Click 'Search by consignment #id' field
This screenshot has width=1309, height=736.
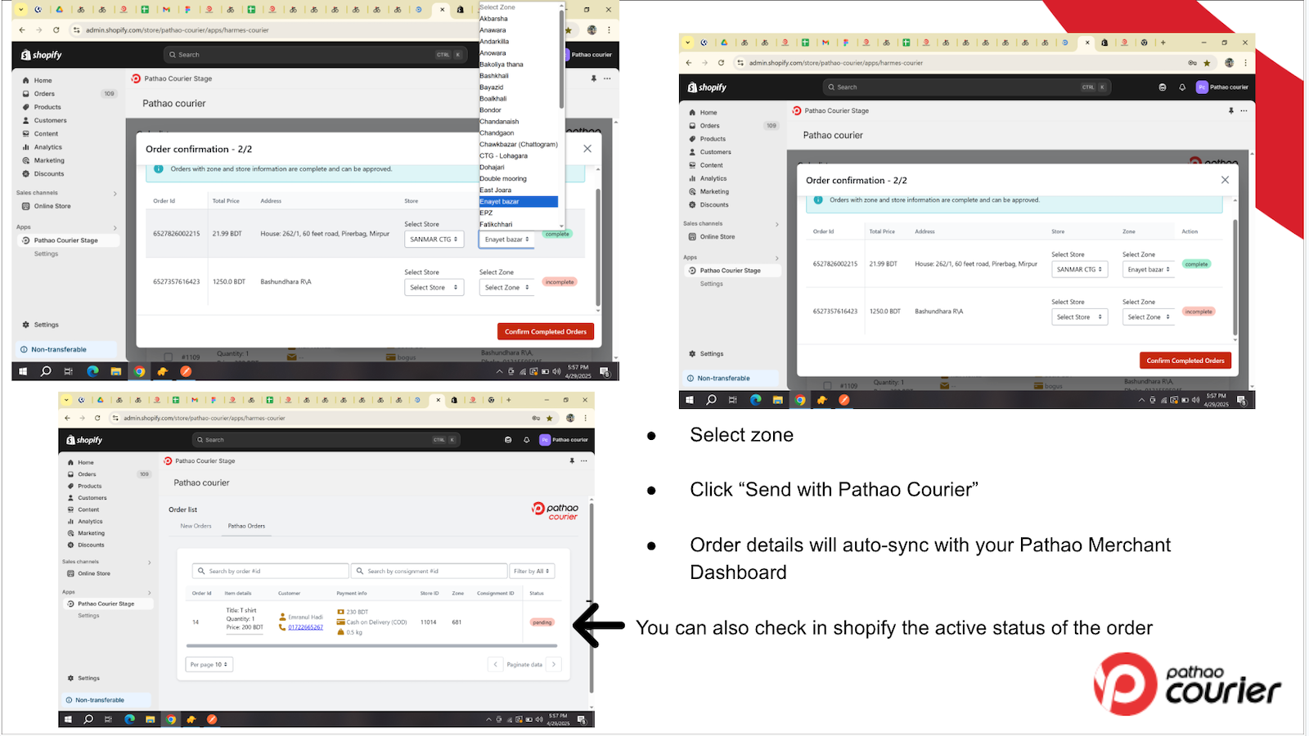point(429,571)
